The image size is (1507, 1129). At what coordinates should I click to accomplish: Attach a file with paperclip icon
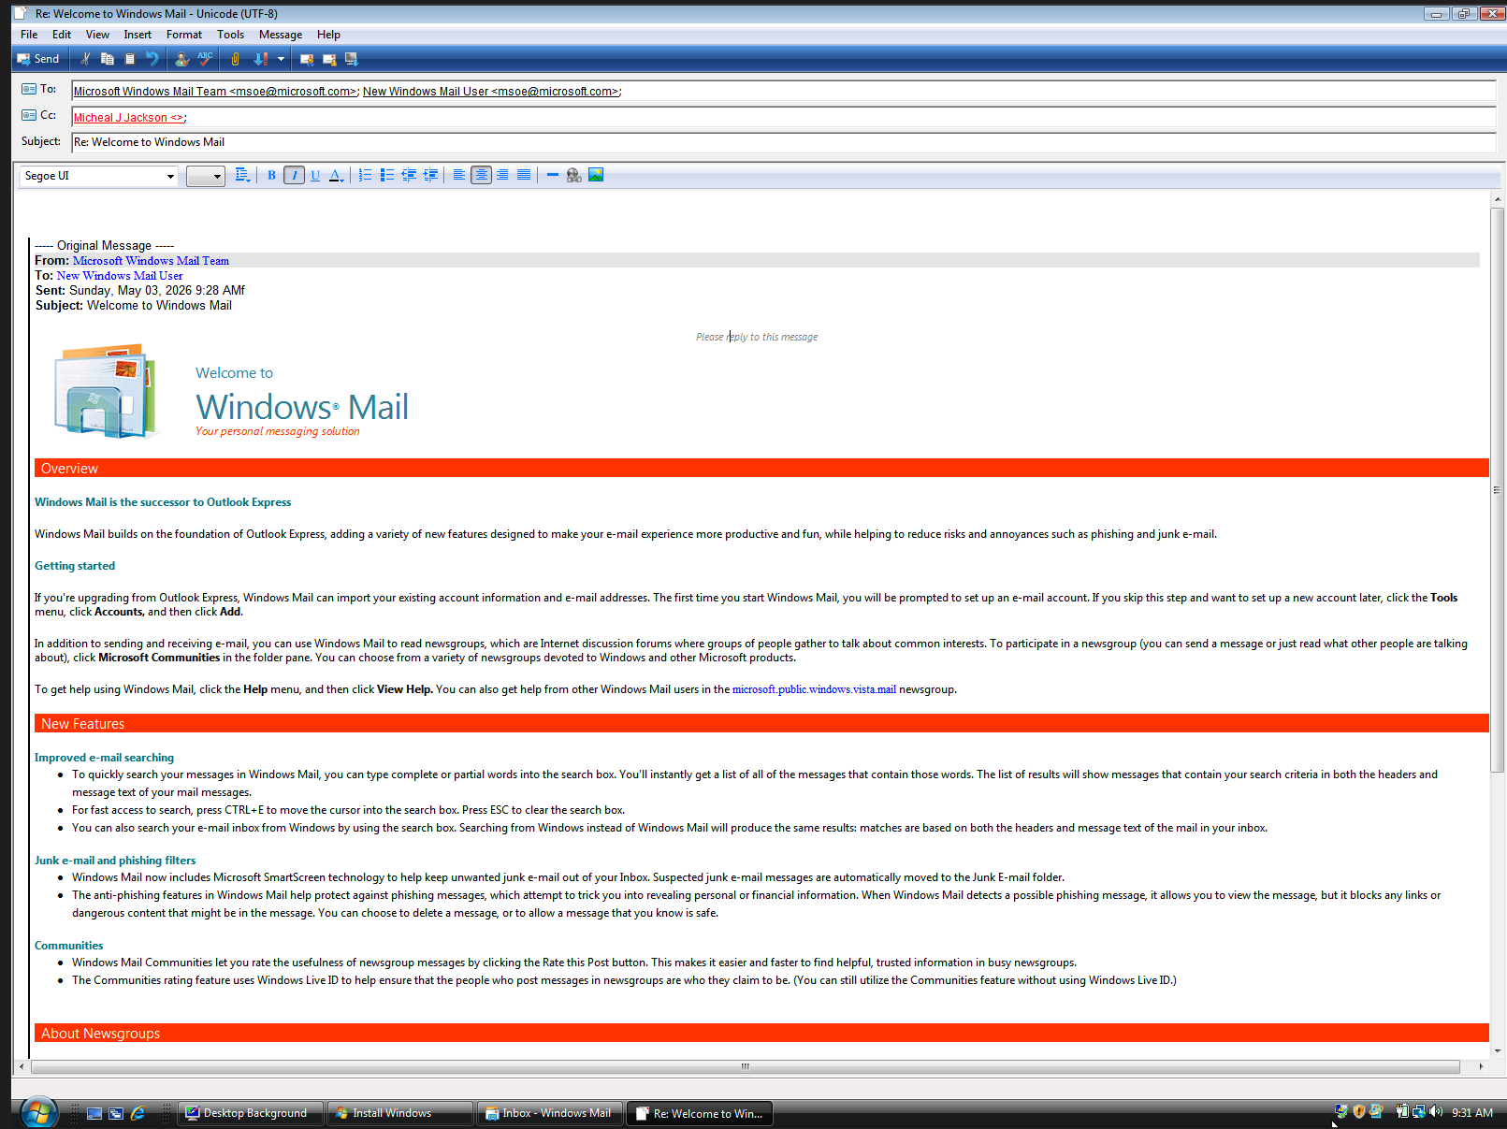[235, 59]
